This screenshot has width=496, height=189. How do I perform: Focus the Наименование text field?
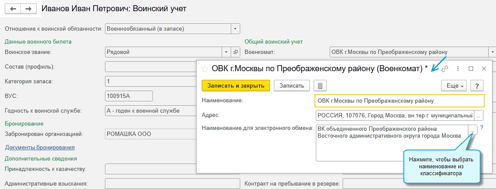(400, 101)
